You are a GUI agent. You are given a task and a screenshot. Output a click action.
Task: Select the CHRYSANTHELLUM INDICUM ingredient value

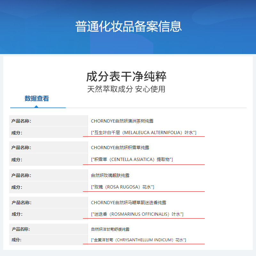[139, 240]
